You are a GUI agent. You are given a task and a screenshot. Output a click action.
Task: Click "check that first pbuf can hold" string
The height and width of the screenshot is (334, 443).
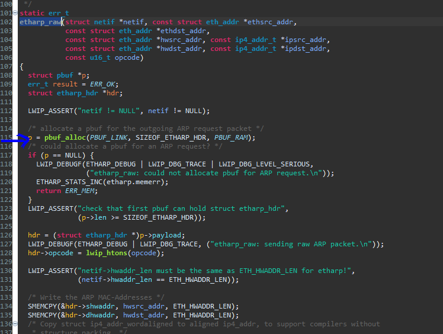(x=181, y=209)
